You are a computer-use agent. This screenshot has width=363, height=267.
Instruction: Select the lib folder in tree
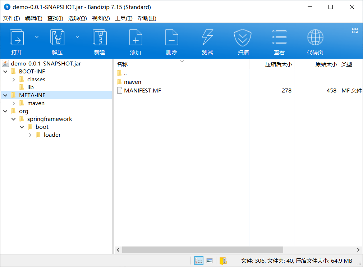click(x=30, y=87)
